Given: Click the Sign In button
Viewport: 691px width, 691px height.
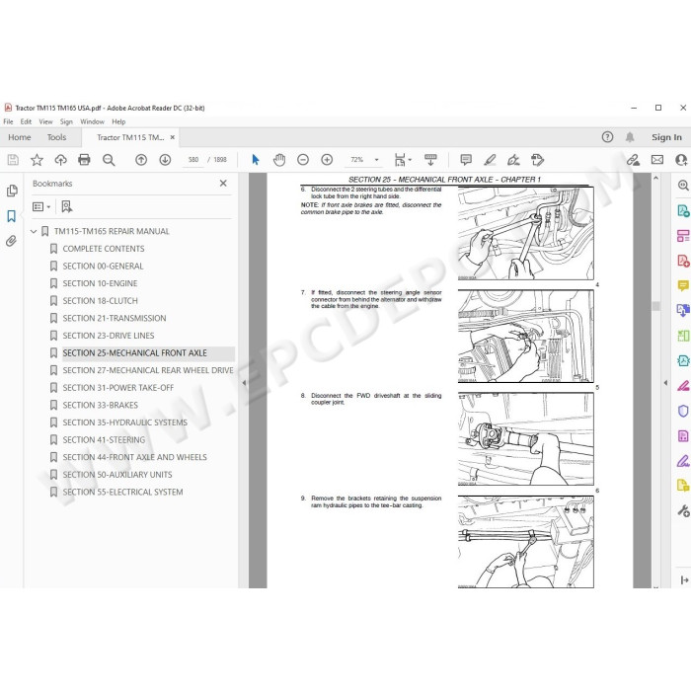Looking at the screenshot, I should point(666,137).
